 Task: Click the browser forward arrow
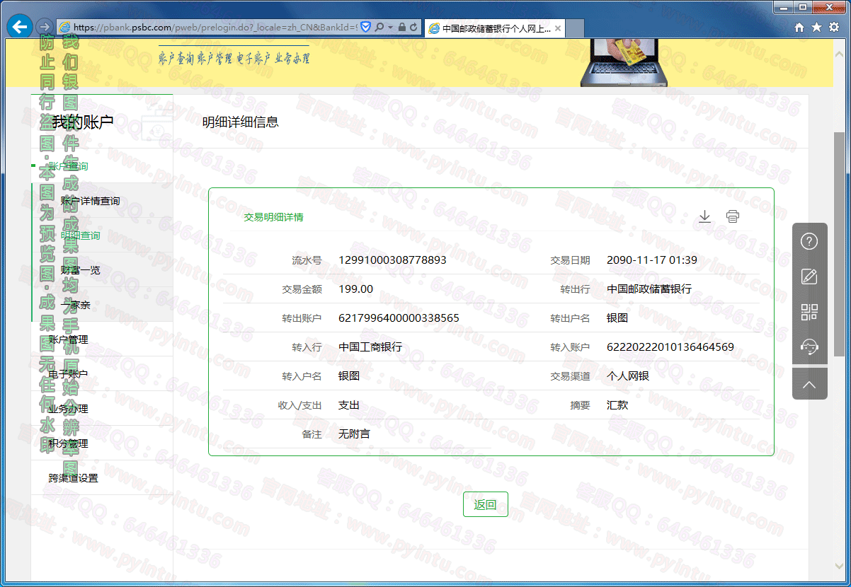(43, 27)
